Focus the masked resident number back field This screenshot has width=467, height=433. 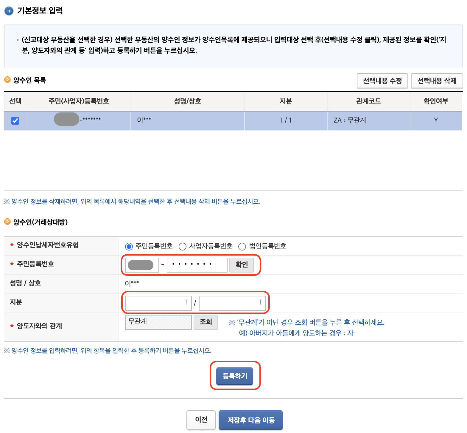pyautogui.click(x=197, y=265)
